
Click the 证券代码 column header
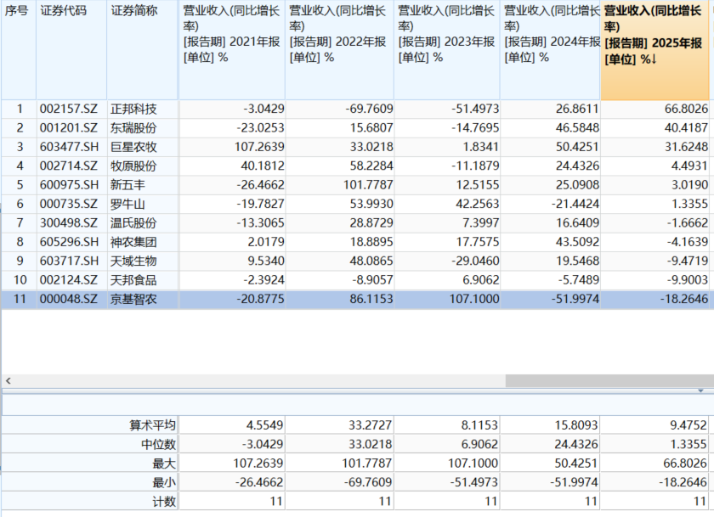coord(71,50)
